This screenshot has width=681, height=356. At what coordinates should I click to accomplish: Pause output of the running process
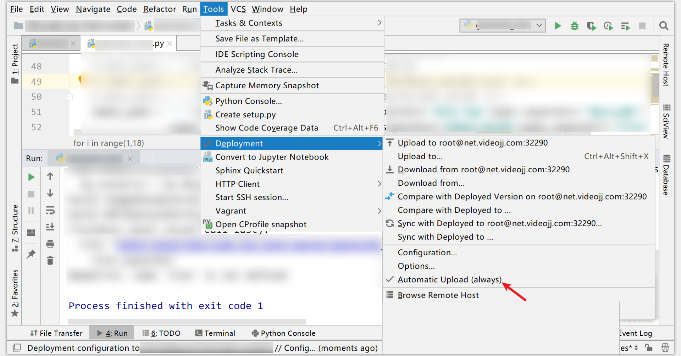tap(31, 211)
